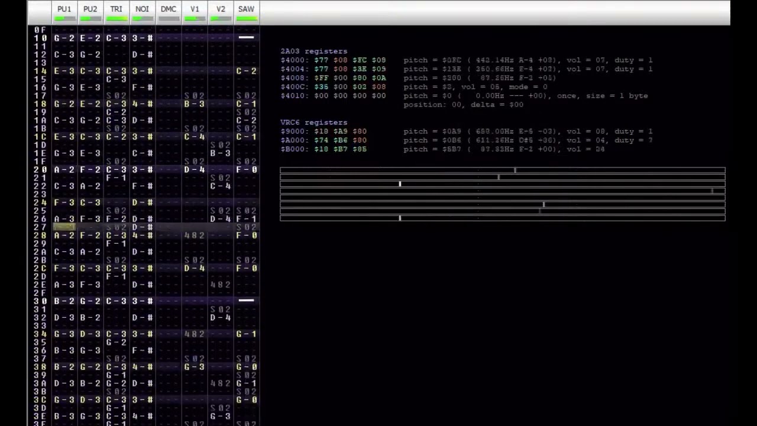Select G-3 note in PU1 row 16
The height and width of the screenshot is (426, 757).
(64, 88)
